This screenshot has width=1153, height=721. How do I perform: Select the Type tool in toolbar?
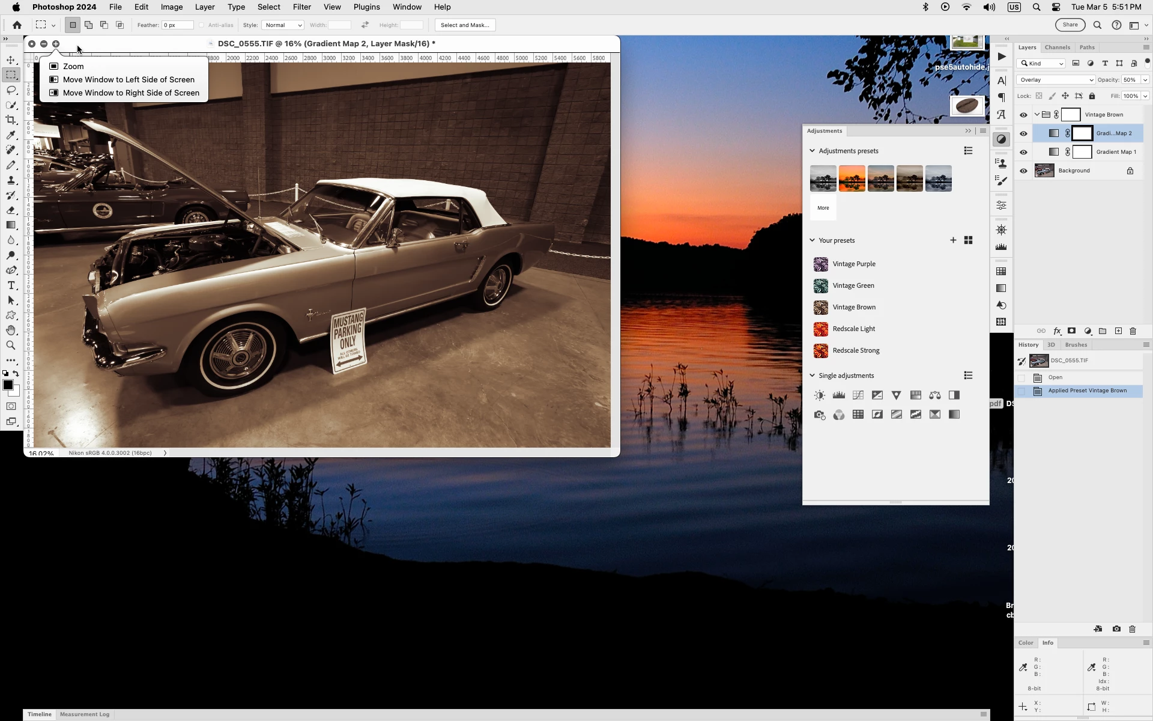(11, 285)
